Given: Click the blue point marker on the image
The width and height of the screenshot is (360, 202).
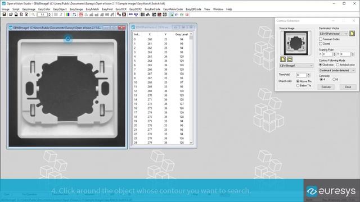Looking at the screenshot, I should click(x=67, y=39).
